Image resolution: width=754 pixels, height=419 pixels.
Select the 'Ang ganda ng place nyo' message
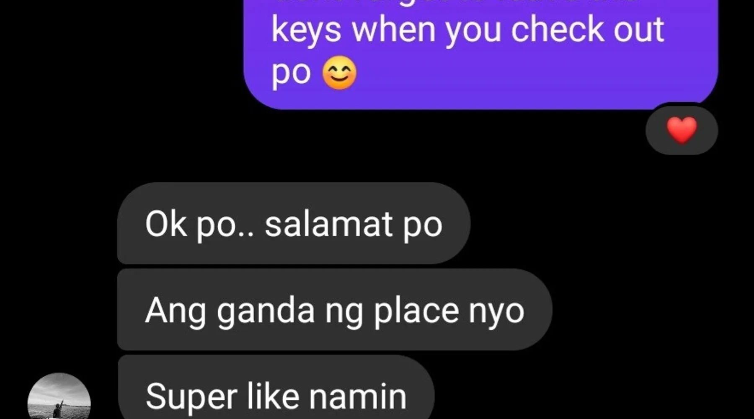[335, 310]
